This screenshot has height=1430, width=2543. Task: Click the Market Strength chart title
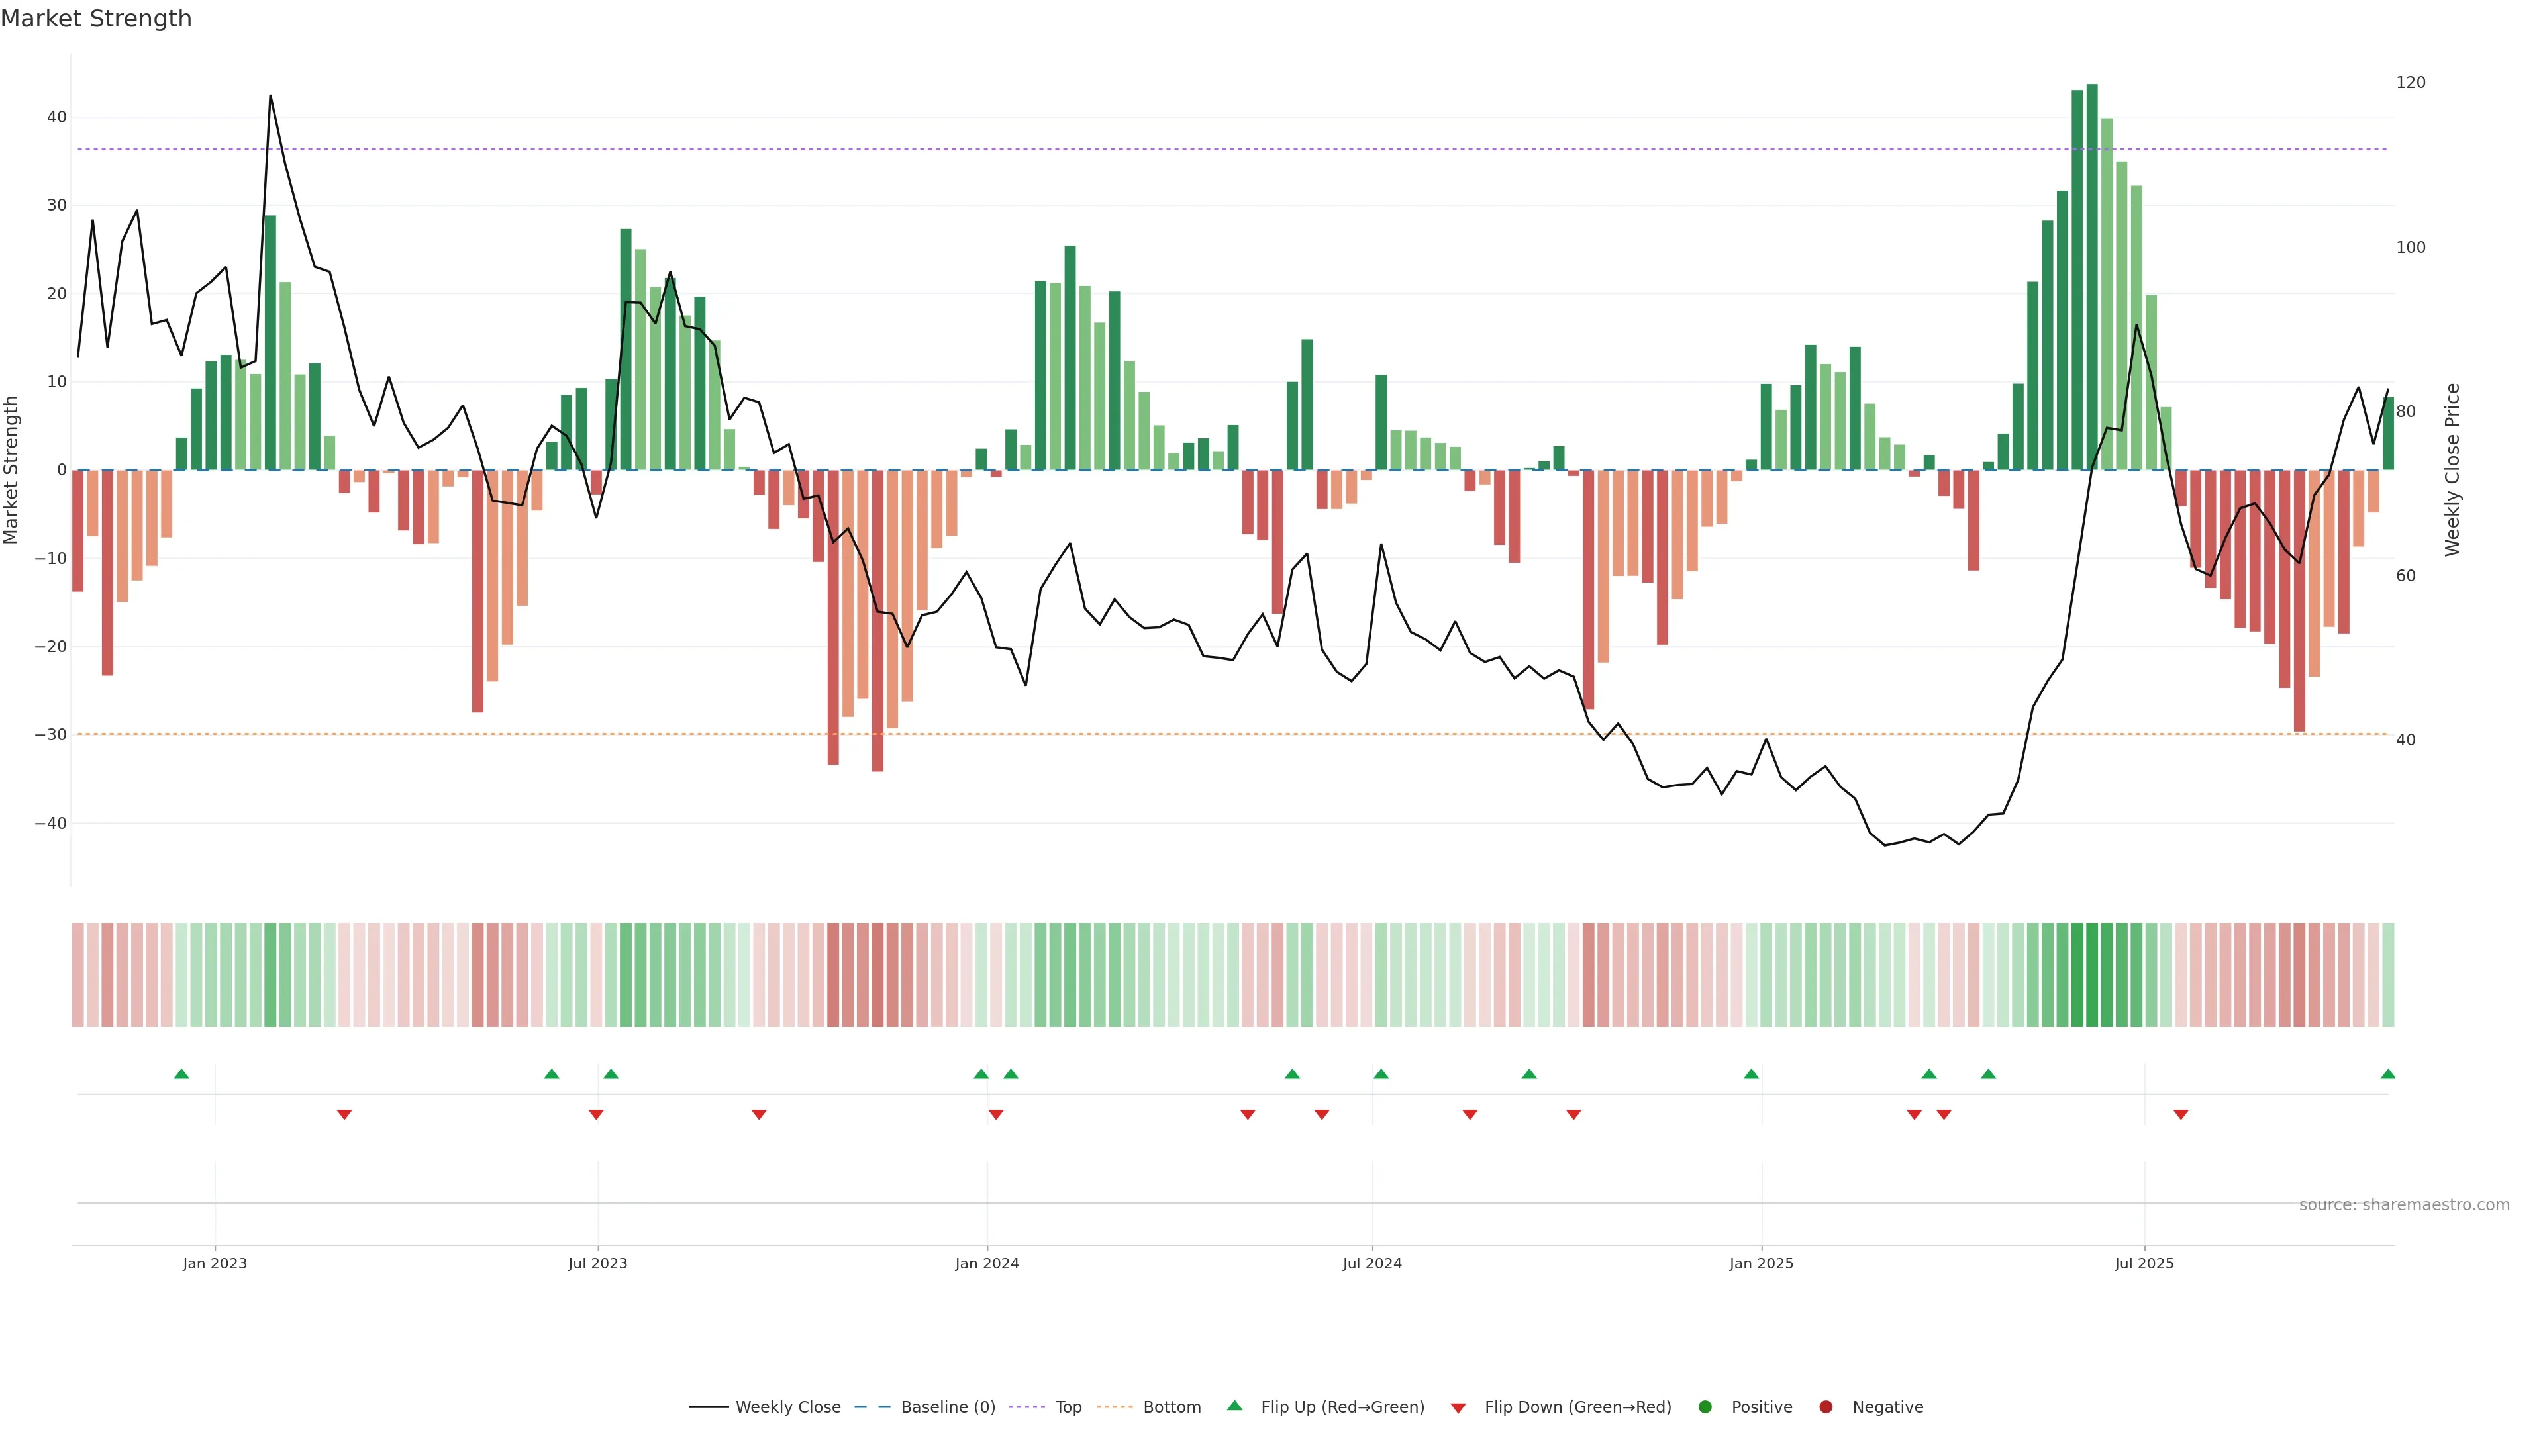96,19
